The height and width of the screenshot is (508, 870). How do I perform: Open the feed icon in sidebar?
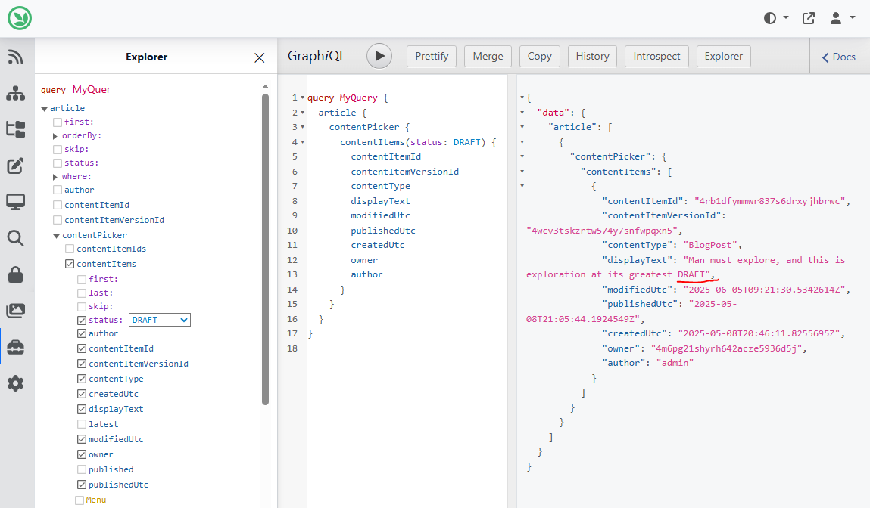[16, 57]
